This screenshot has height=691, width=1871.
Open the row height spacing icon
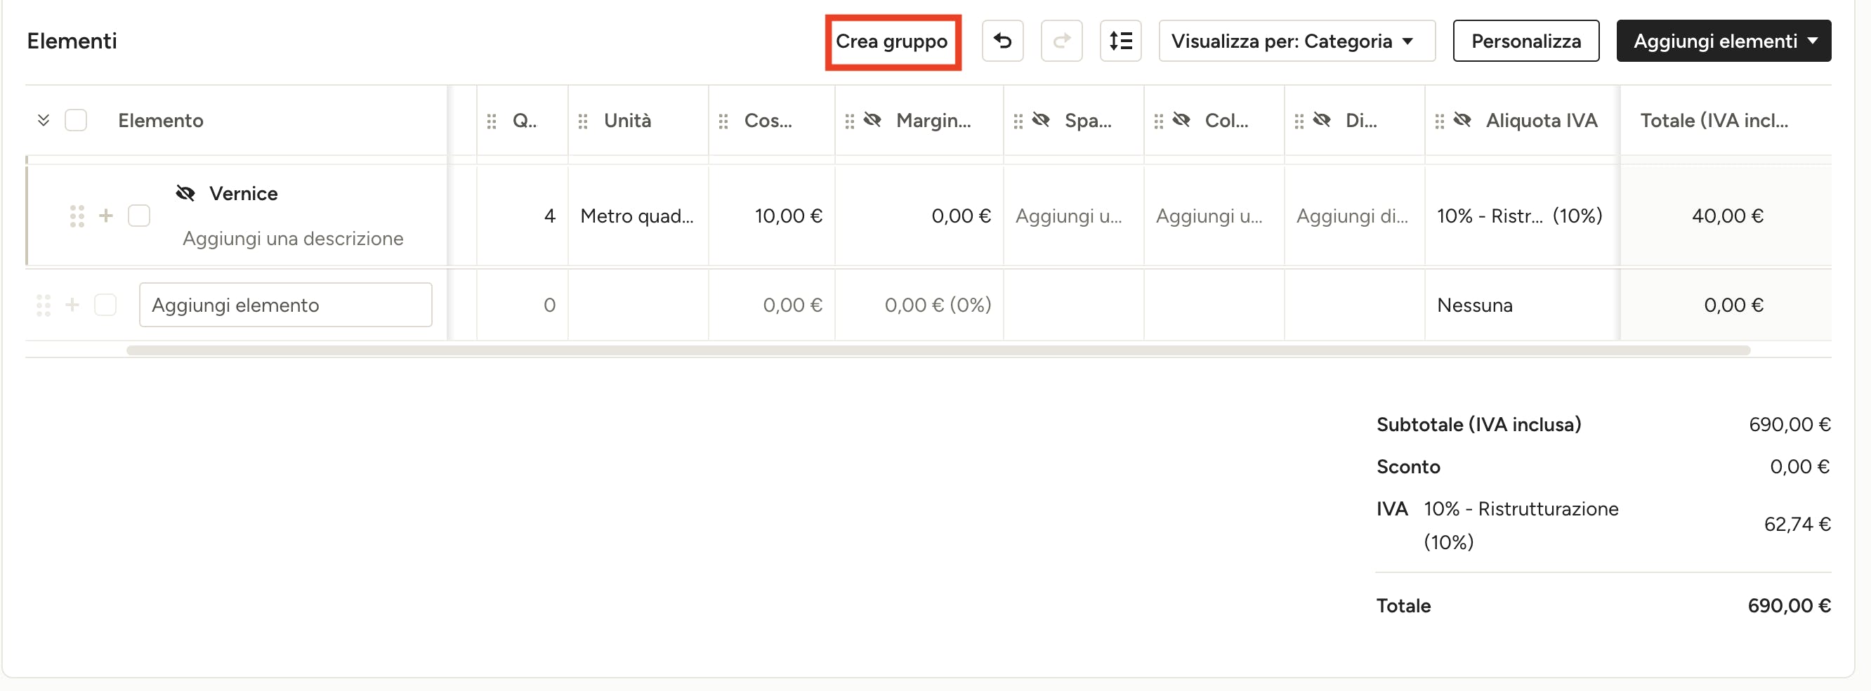(1120, 41)
